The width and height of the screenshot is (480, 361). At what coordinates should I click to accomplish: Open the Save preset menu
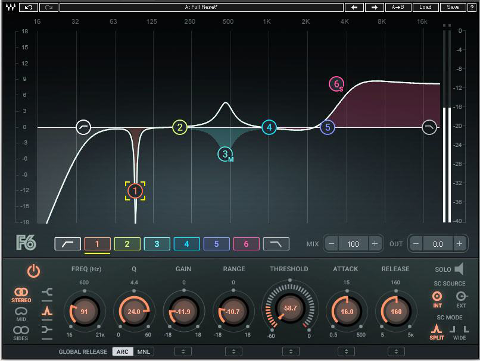coord(453,7)
